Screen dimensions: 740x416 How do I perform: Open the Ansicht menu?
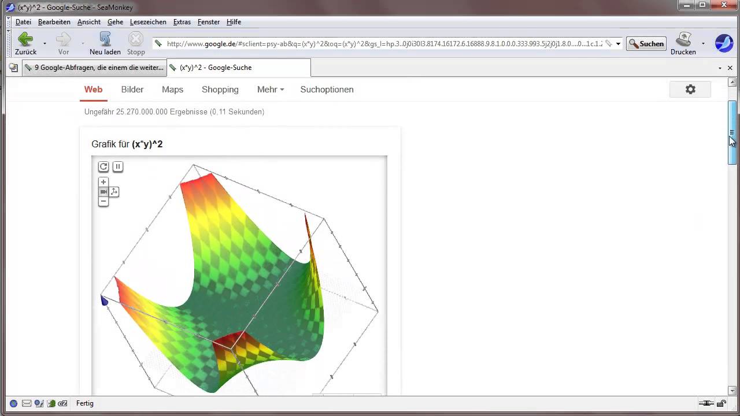pos(89,22)
